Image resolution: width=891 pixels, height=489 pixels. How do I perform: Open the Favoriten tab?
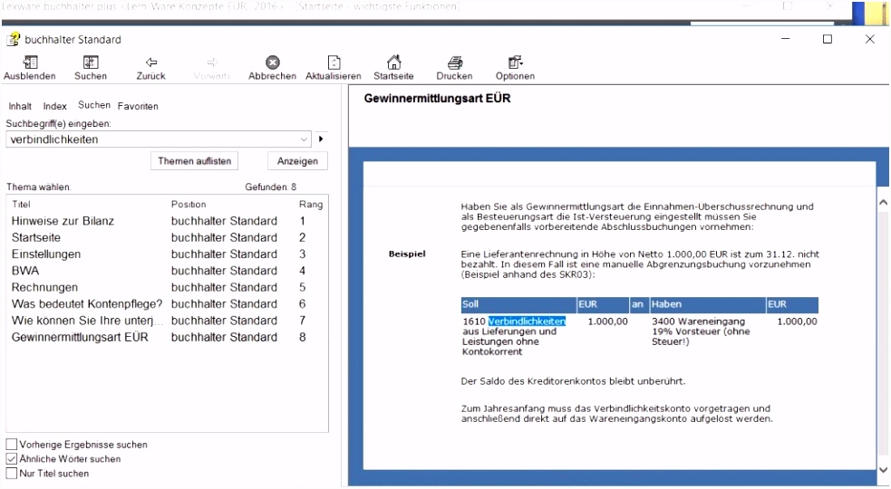[138, 106]
